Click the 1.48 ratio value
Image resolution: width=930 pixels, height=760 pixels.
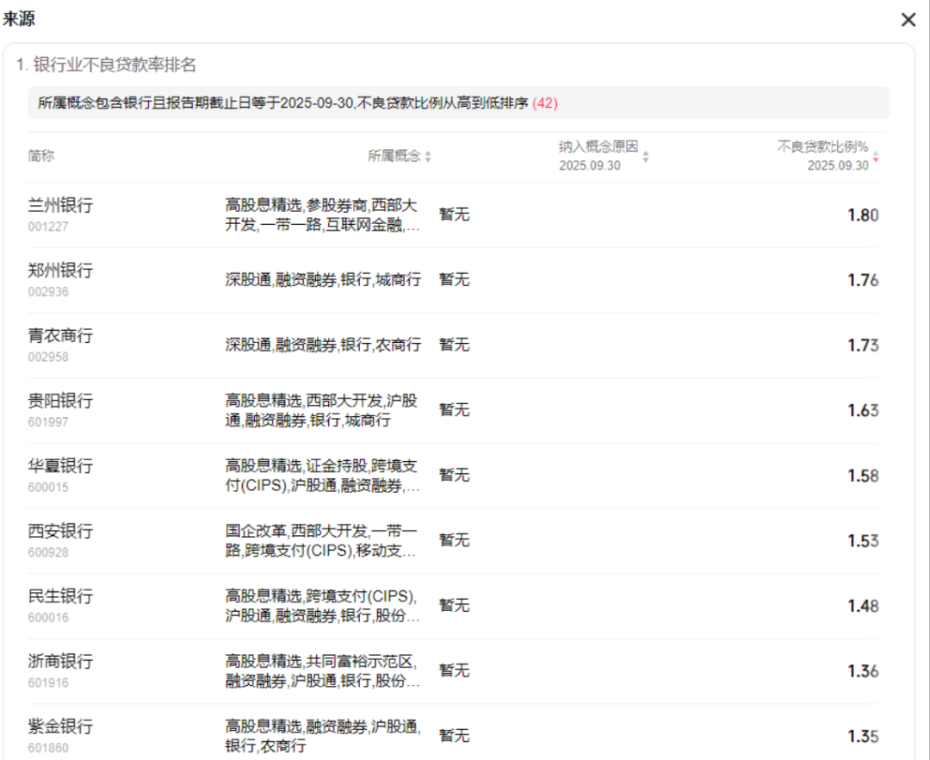point(863,607)
